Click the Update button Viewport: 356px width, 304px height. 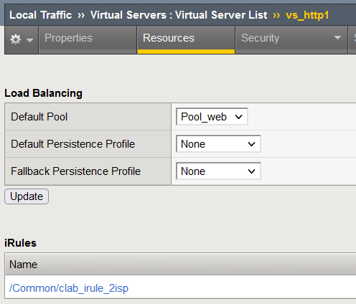tap(27, 196)
